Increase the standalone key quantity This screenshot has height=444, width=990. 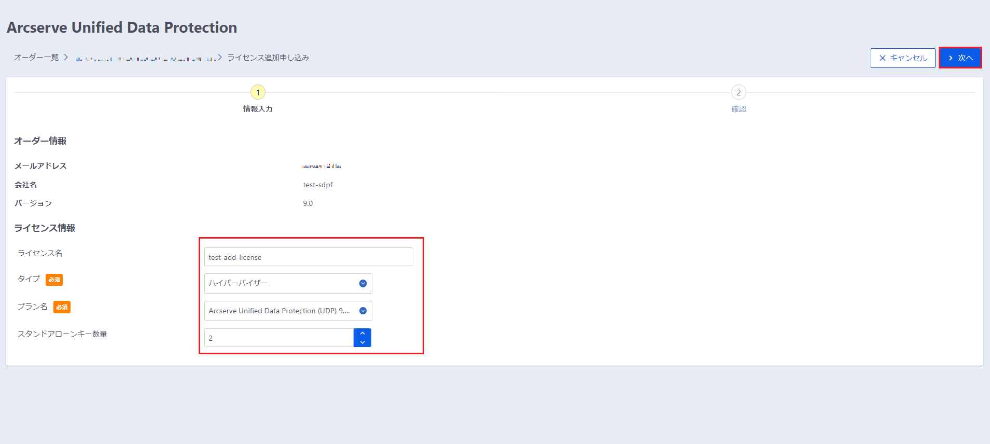tap(362, 333)
